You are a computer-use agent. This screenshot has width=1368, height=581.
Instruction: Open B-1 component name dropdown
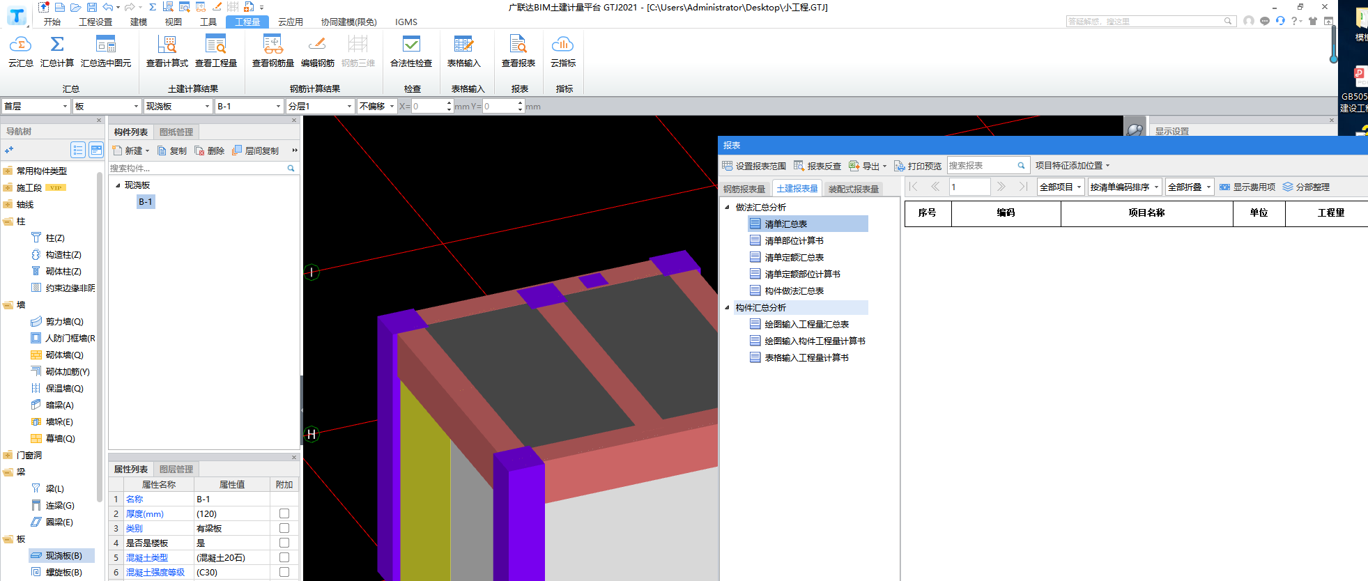coord(249,106)
